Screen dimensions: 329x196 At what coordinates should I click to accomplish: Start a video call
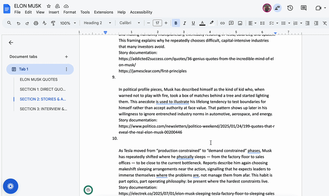[x=318, y=8]
